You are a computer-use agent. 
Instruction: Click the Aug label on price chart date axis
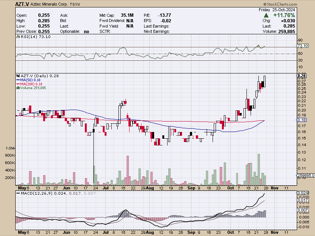click(x=150, y=188)
